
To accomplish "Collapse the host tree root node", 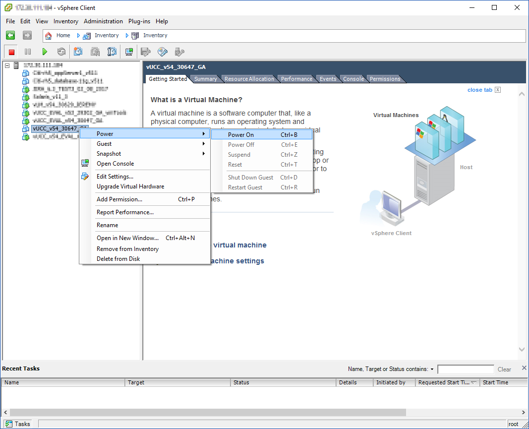I will click(x=7, y=65).
